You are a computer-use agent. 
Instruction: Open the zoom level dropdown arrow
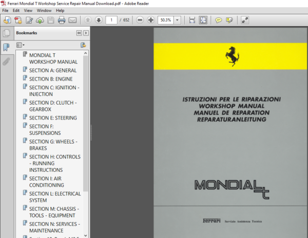[x=178, y=20]
